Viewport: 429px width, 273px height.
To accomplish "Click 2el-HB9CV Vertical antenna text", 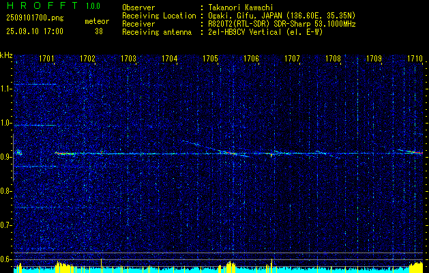I will pos(265,32).
